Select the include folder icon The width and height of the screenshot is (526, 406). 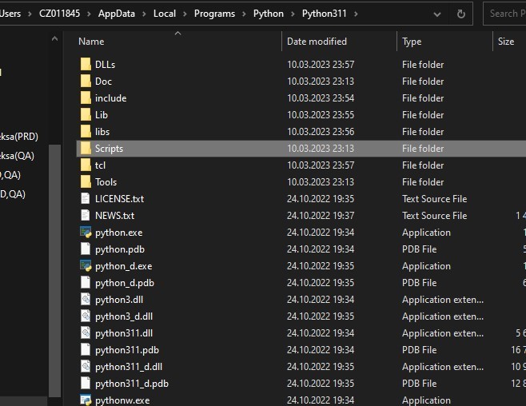pos(86,98)
